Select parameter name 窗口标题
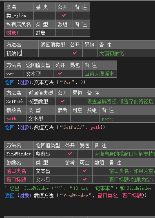Screen dimensions: 155x218 [x=19, y=180]
